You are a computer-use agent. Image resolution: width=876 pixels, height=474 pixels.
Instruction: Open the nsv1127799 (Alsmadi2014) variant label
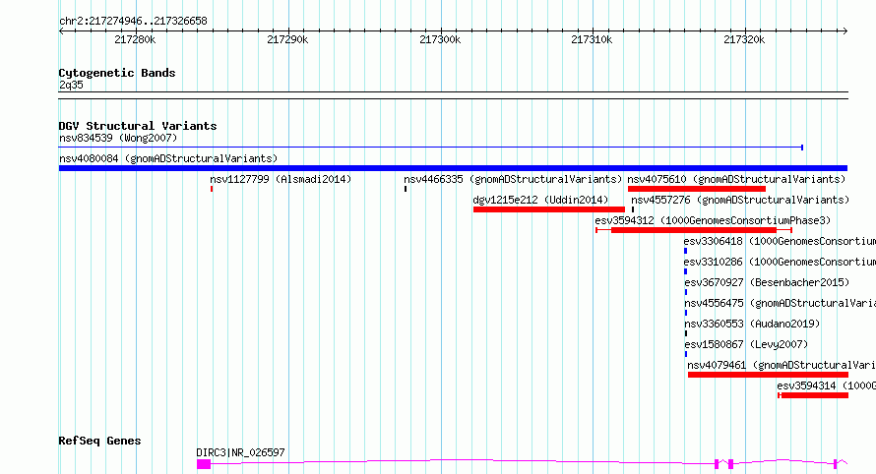[x=281, y=179]
